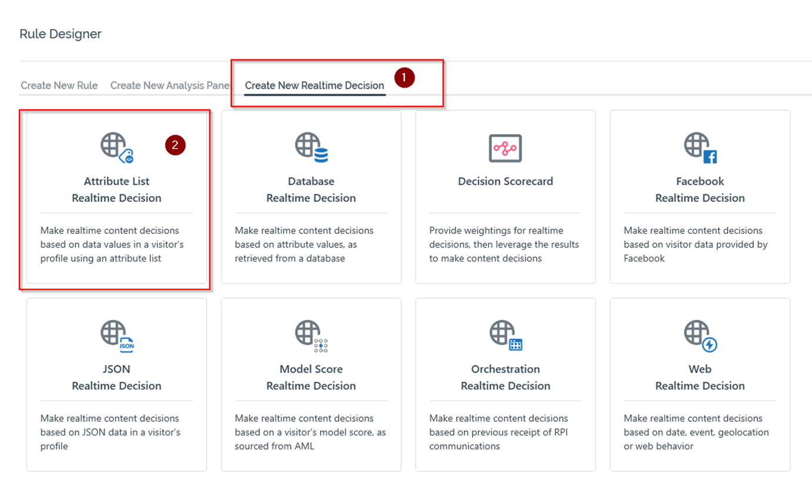Select the Decision Scorecard chart icon

click(x=505, y=148)
